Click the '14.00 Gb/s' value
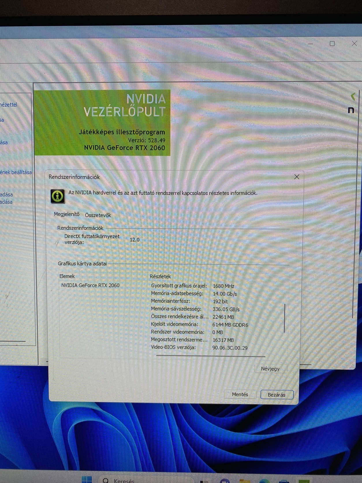The image size is (362, 483). pos(225,294)
